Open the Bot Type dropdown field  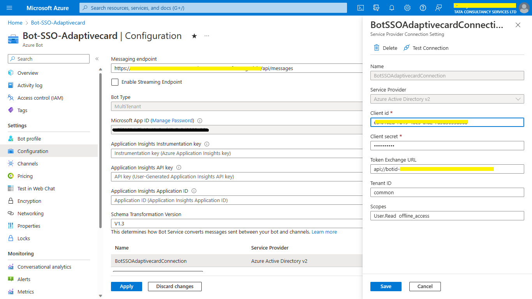(236, 106)
